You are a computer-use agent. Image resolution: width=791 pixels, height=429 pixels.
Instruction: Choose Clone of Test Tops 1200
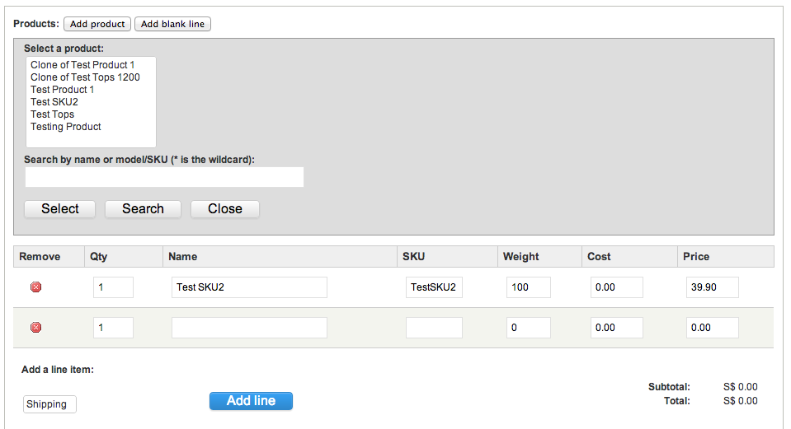click(85, 77)
